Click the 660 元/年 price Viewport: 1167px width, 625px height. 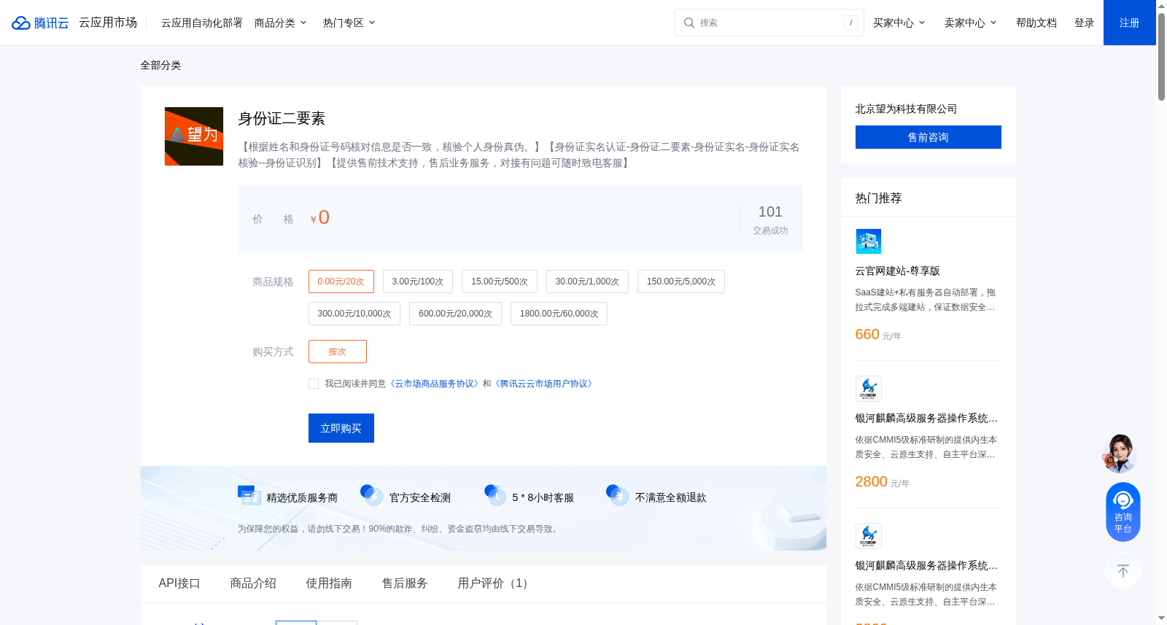(878, 335)
